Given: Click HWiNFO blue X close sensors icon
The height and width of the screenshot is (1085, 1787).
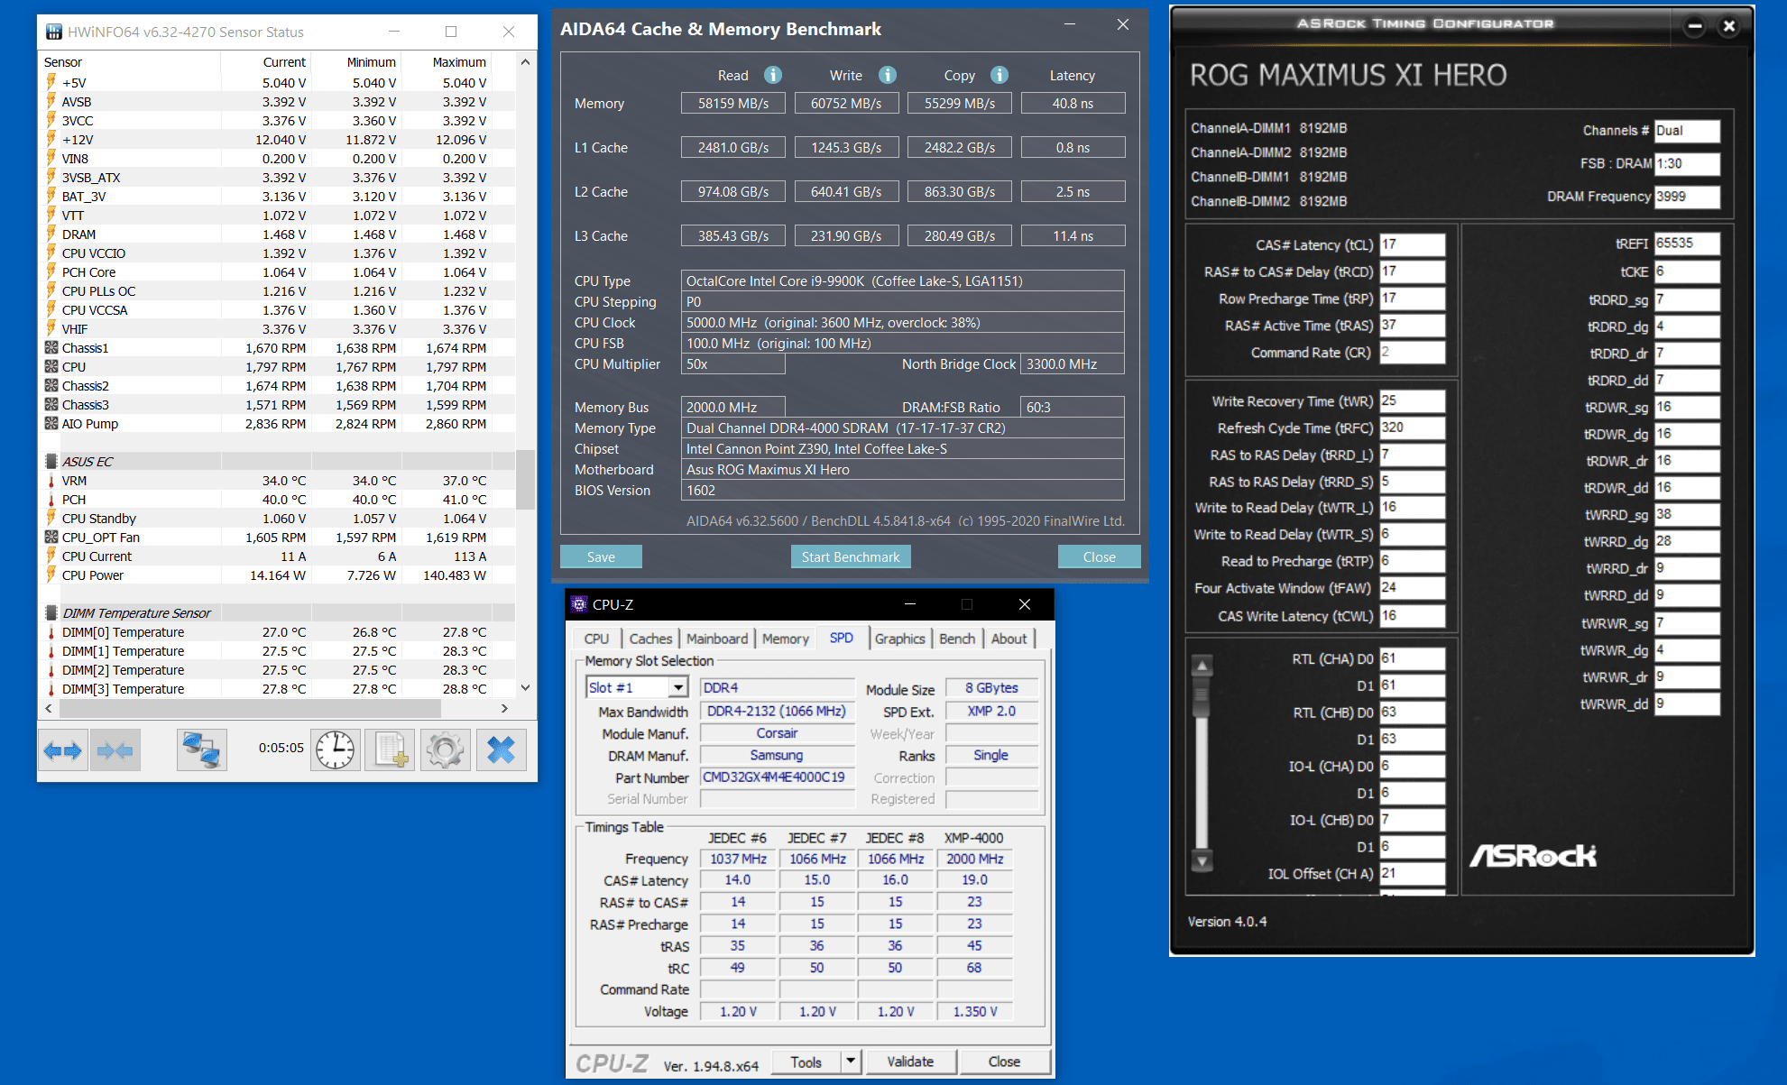Looking at the screenshot, I should click(501, 749).
